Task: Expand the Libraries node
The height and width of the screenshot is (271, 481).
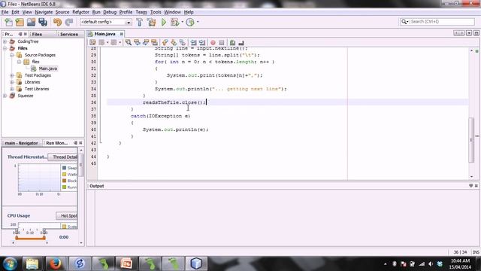Action: tap(12, 82)
